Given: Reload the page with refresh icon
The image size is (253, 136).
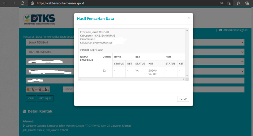Looking at the screenshot, I should point(22,3).
